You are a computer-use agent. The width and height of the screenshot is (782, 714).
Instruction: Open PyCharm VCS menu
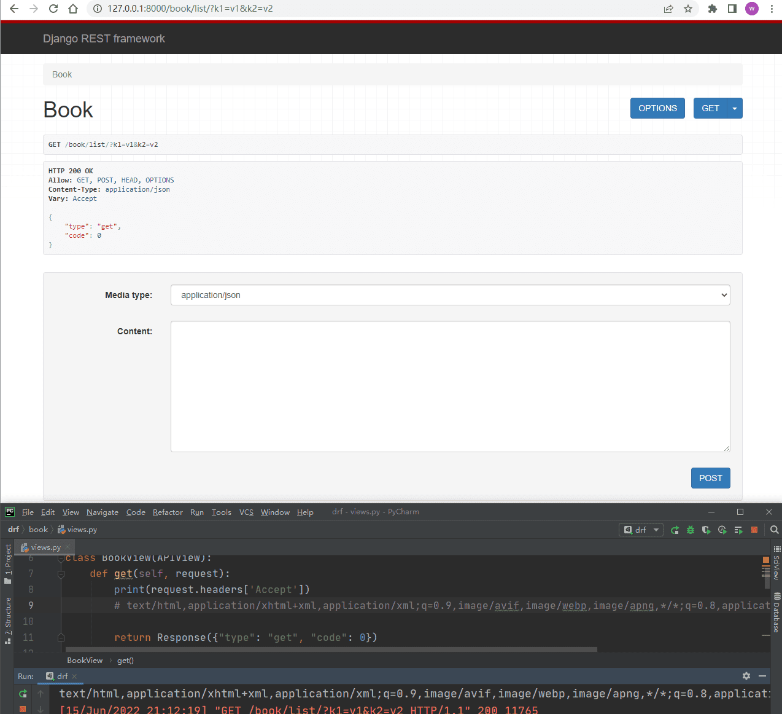[246, 512]
